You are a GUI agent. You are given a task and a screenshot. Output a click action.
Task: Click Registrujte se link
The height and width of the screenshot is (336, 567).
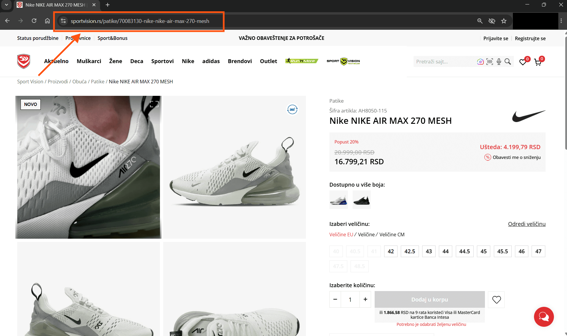point(530,38)
